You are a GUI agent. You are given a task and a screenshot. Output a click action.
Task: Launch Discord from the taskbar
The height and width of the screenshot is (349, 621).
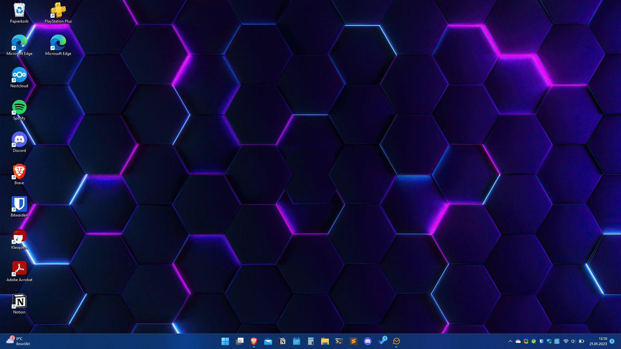[368, 341]
